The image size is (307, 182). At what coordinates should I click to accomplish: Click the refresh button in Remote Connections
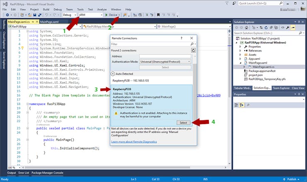pos(193,50)
